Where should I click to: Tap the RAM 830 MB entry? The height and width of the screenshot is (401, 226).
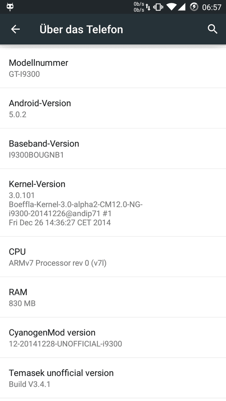113,297
